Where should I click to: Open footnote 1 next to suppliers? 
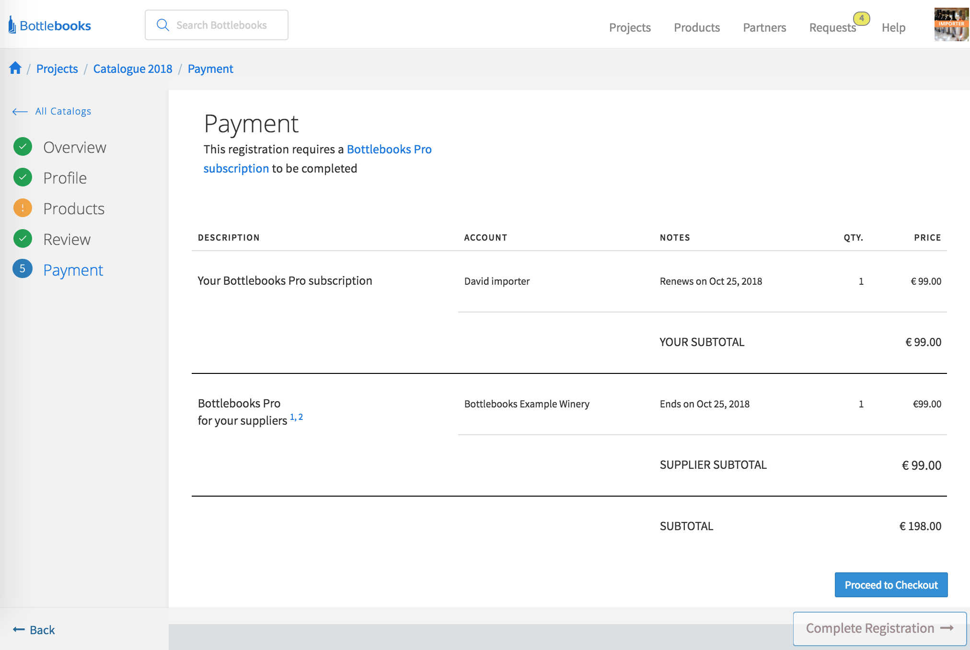pos(292,417)
